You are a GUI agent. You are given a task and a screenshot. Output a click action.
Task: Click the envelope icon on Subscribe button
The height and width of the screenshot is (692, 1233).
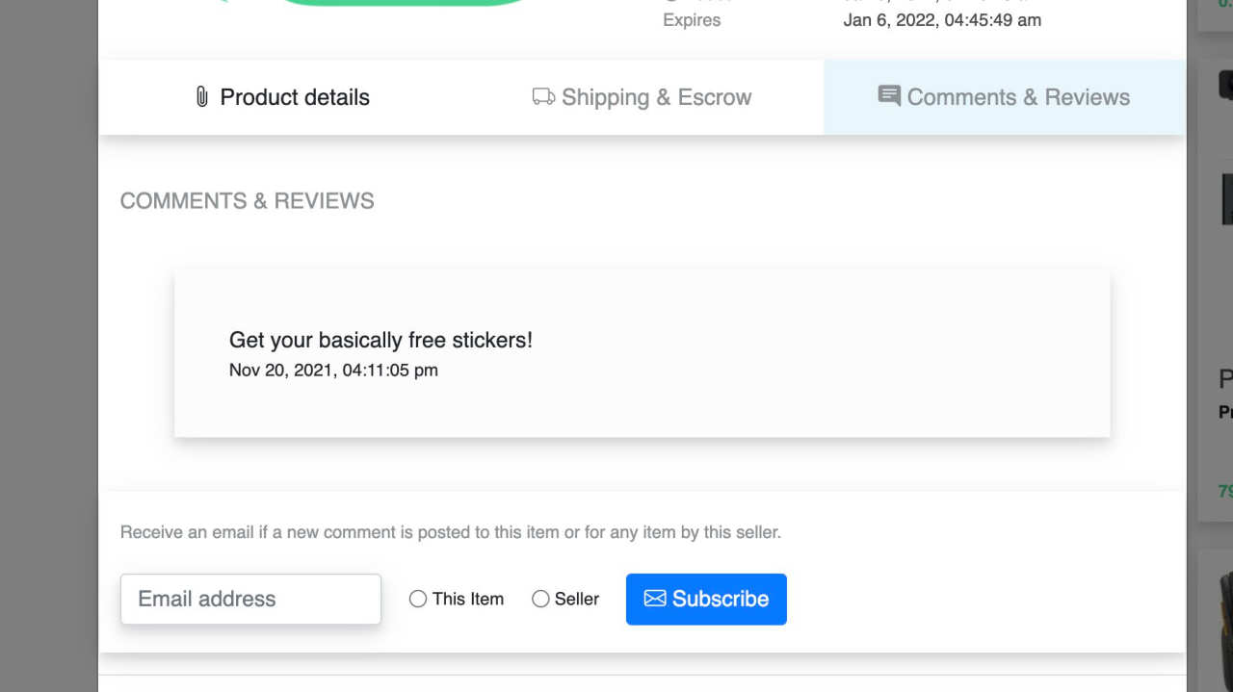point(655,599)
